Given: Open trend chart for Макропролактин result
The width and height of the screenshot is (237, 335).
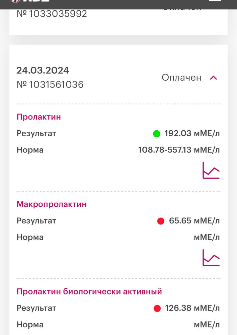Looking at the screenshot, I should 211,257.
